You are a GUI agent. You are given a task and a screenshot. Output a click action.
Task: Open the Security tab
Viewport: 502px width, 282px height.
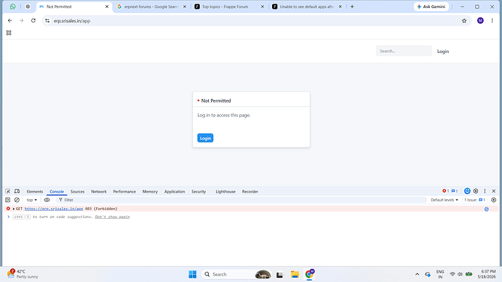199,192
